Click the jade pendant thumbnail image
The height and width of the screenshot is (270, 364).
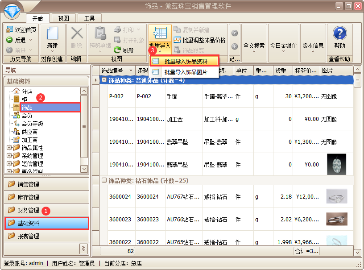[336, 164]
